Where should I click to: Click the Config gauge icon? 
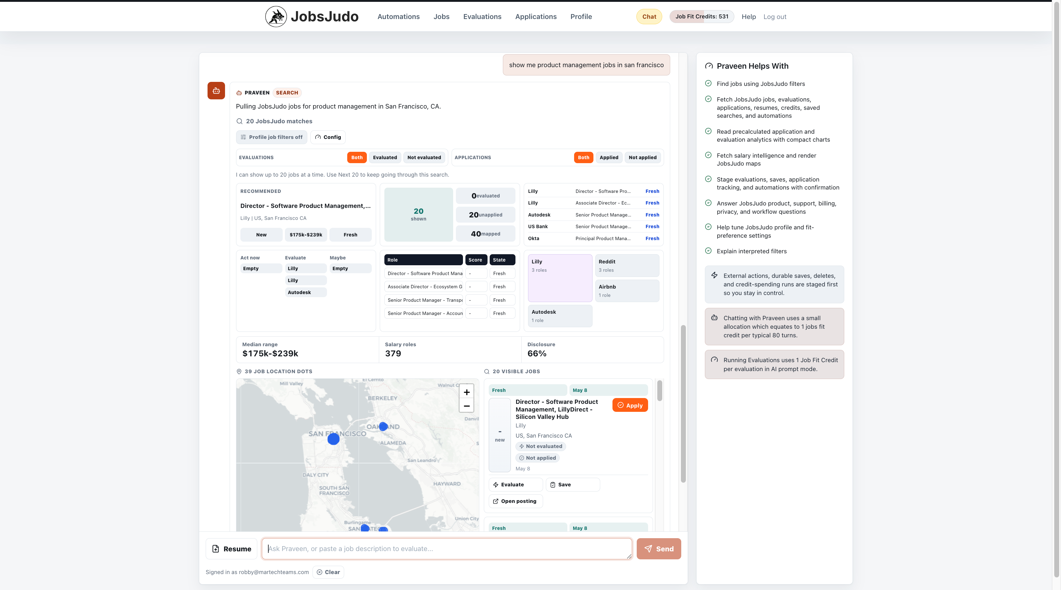tap(318, 137)
